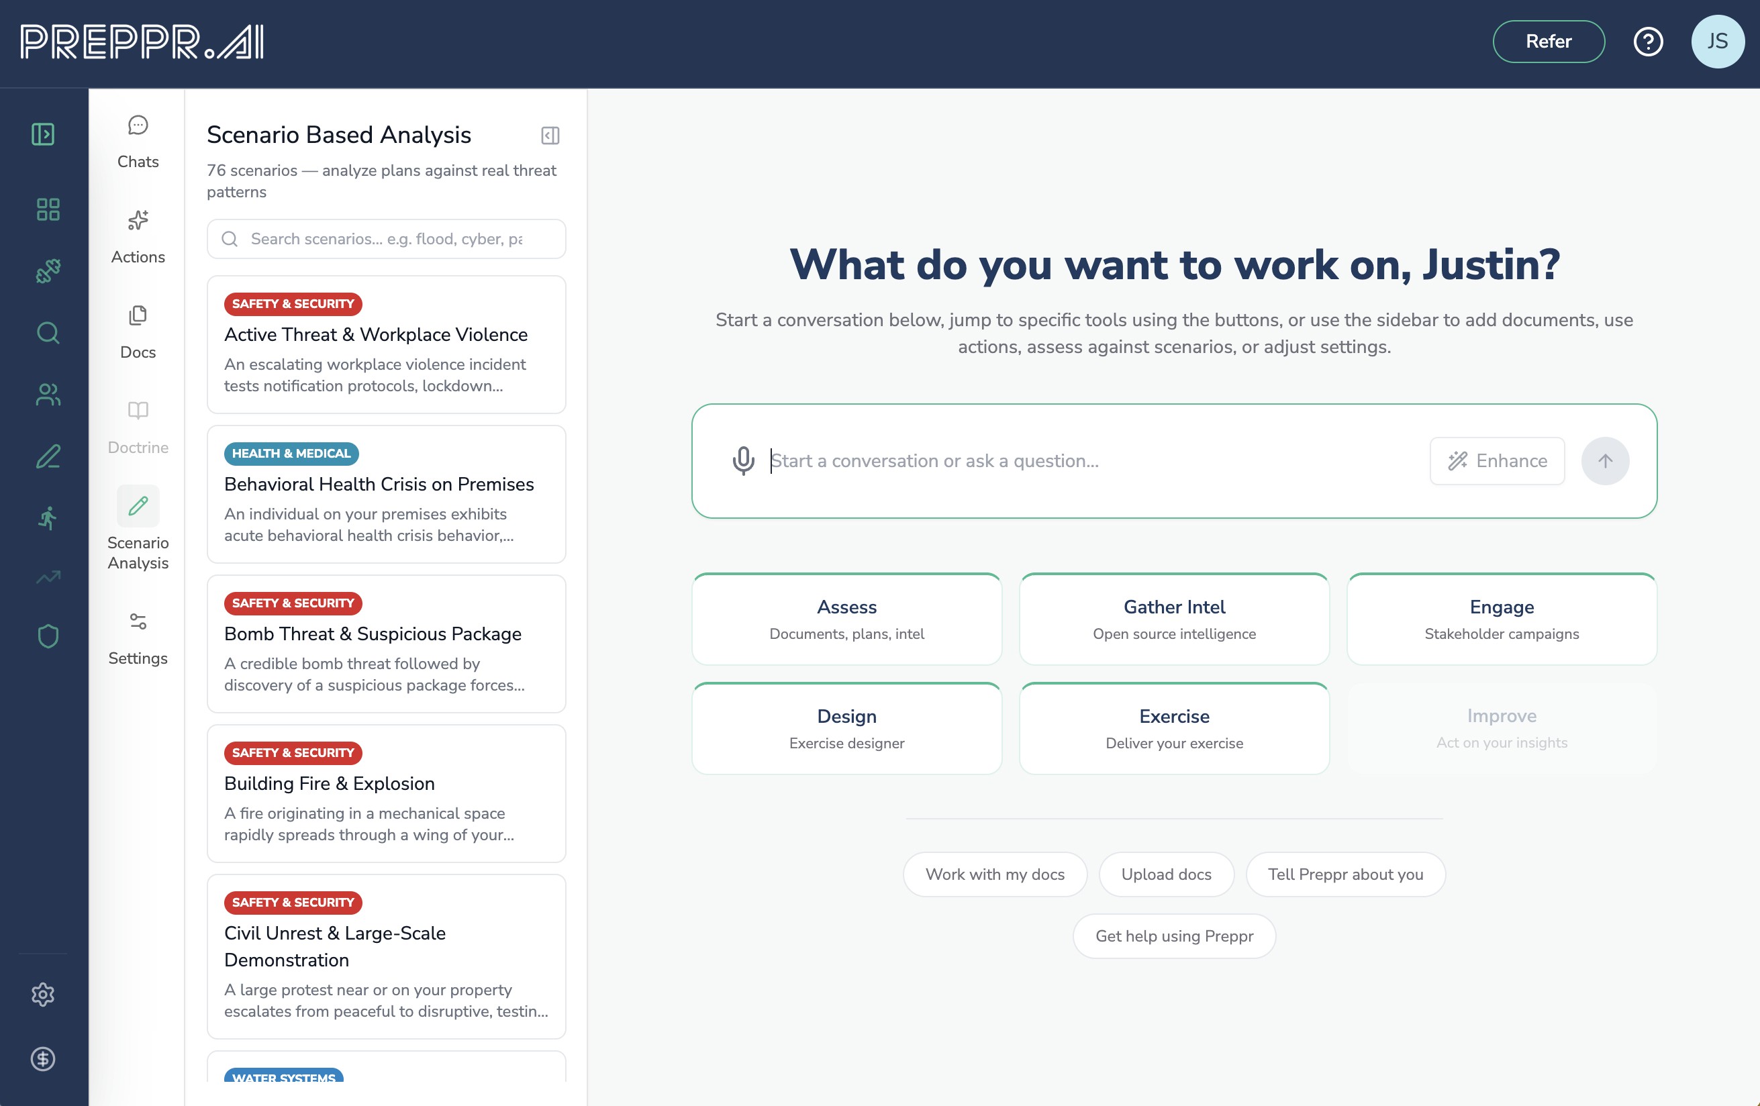Click the search magnifier in dark sidebar
The width and height of the screenshot is (1760, 1106).
tap(48, 334)
